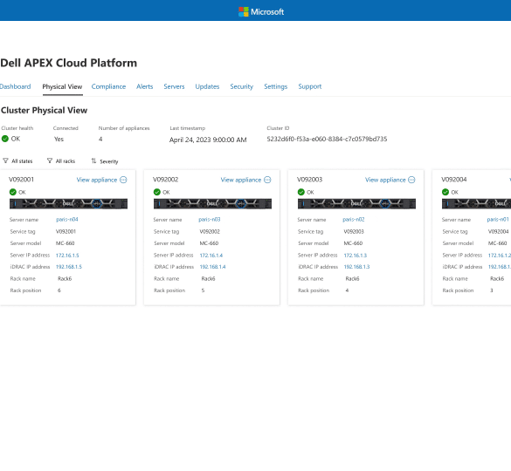The image size is (511, 471).
Task: Click the green OK status icon on V092004
Action: (445, 192)
